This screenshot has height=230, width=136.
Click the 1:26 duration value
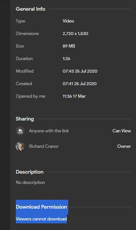click(66, 59)
